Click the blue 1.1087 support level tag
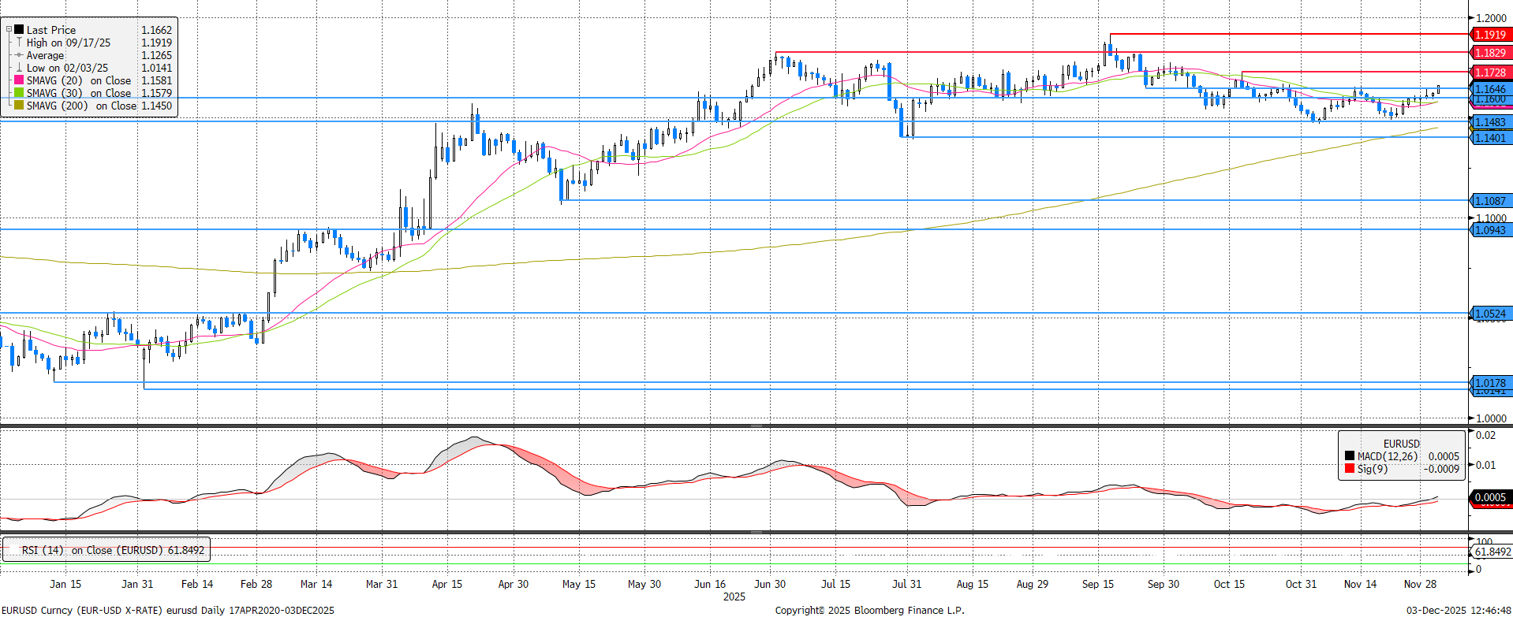Image resolution: width=1513 pixels, height=617 pixels. point(1490,201)
